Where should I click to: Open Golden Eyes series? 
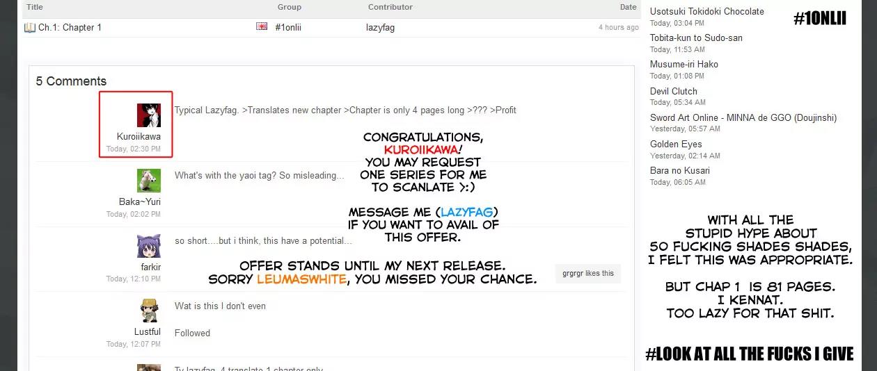tap(676, 144)
